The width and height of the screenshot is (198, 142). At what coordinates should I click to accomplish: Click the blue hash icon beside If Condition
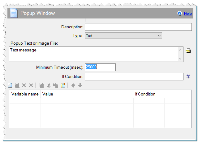pyautogui.click(x=188, y=76)
